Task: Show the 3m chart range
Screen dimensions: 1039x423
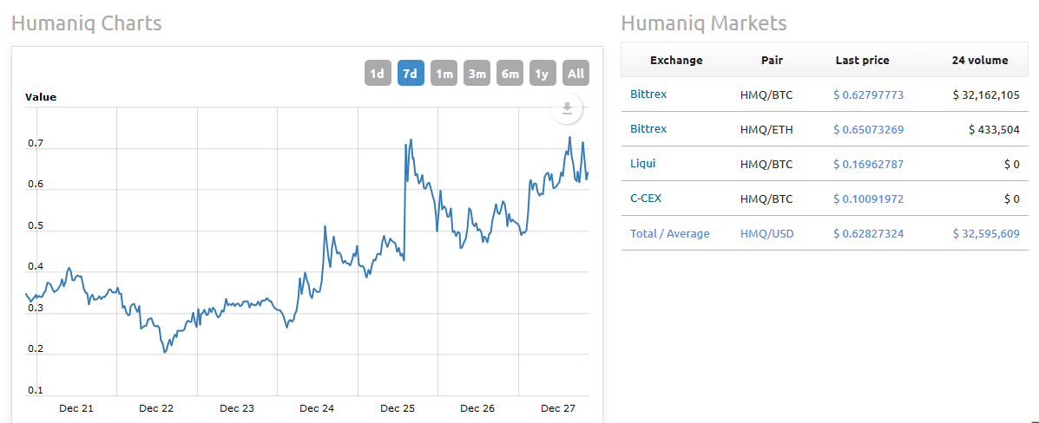Action: coord(477,74)
